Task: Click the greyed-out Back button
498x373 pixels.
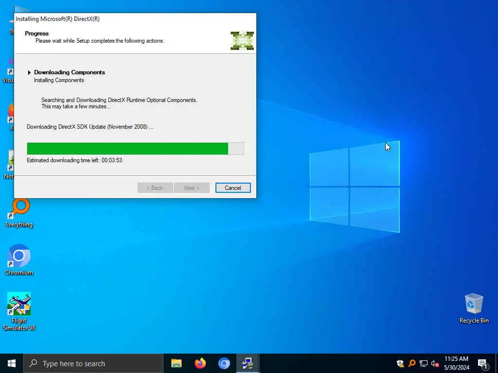Action: [x=155, y=188]
